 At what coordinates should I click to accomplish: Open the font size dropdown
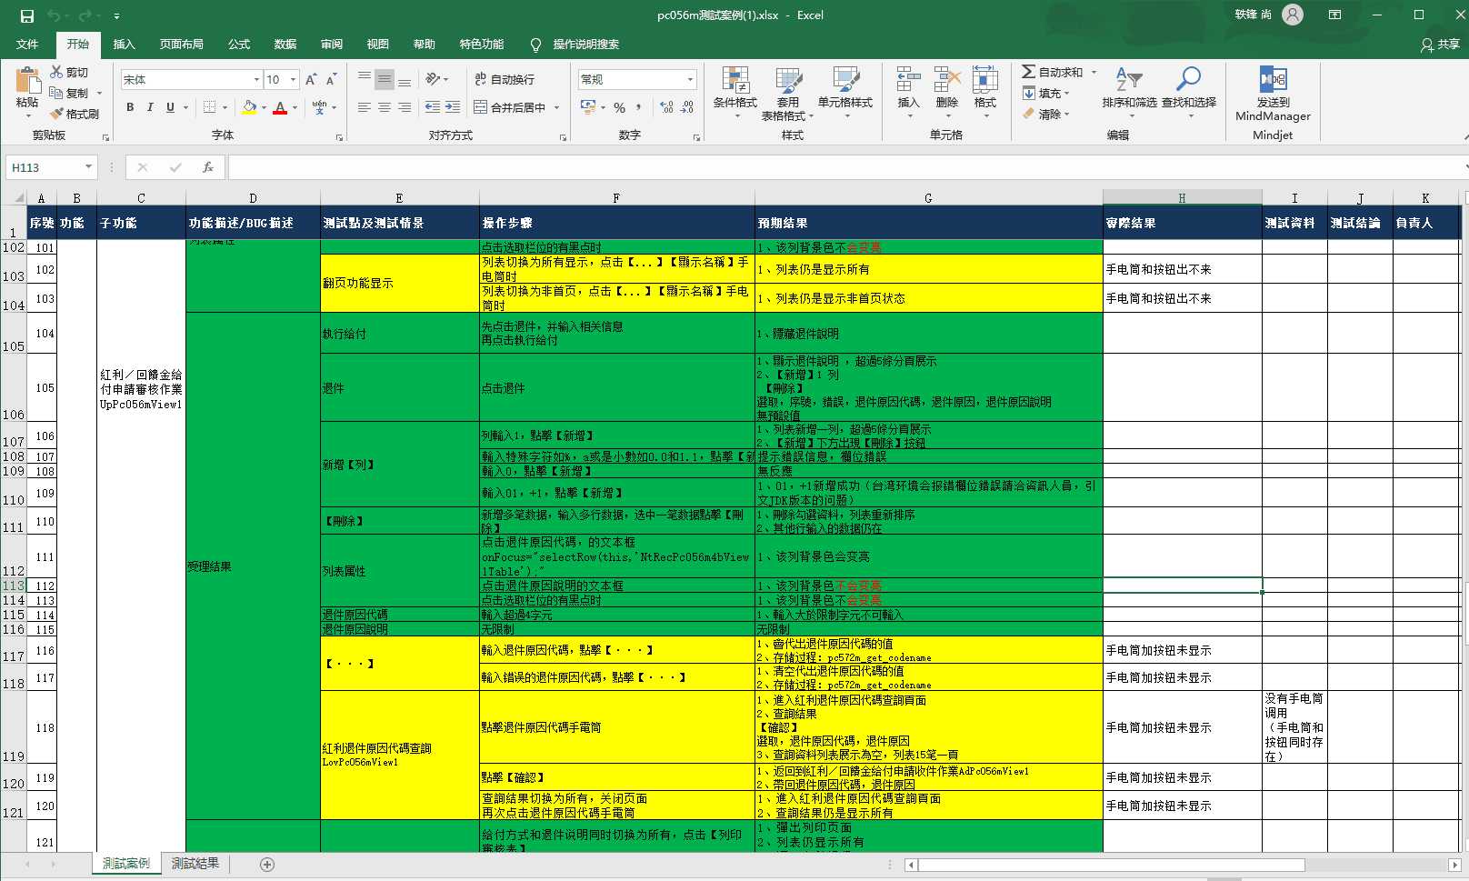click(293, 80)
